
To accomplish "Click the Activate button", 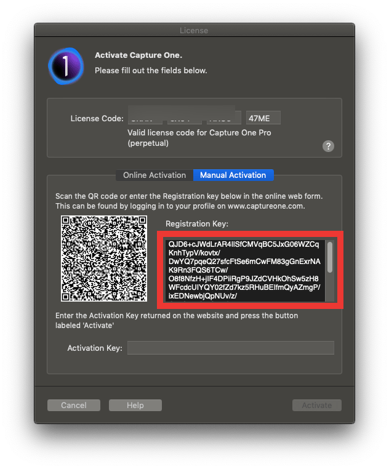I will click(317, 405).
